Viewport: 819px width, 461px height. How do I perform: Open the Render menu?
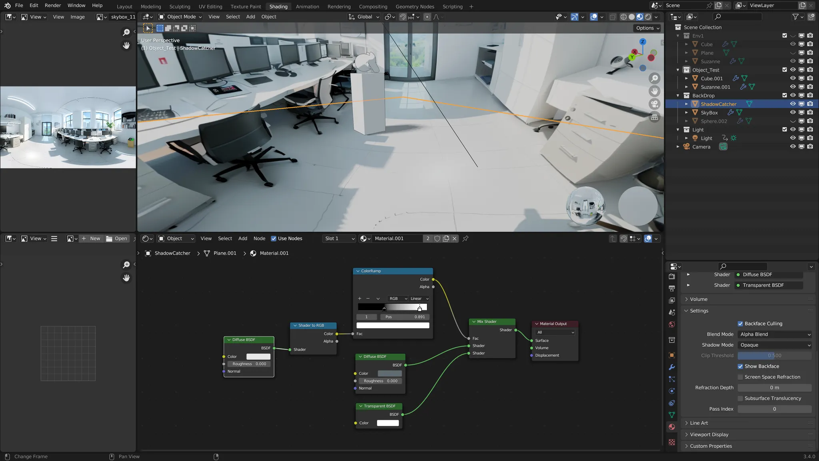(x=53, y=5)
